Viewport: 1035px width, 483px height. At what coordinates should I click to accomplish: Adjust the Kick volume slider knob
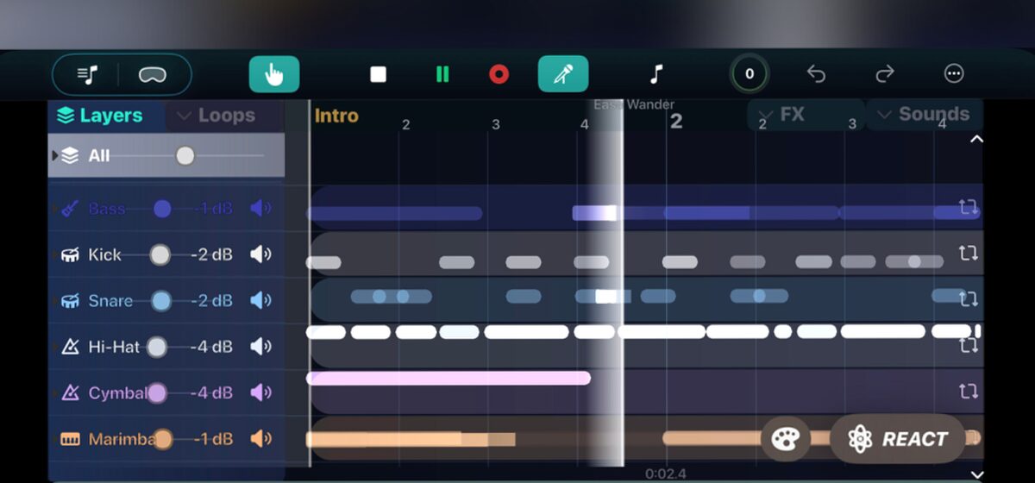[160, 254]
